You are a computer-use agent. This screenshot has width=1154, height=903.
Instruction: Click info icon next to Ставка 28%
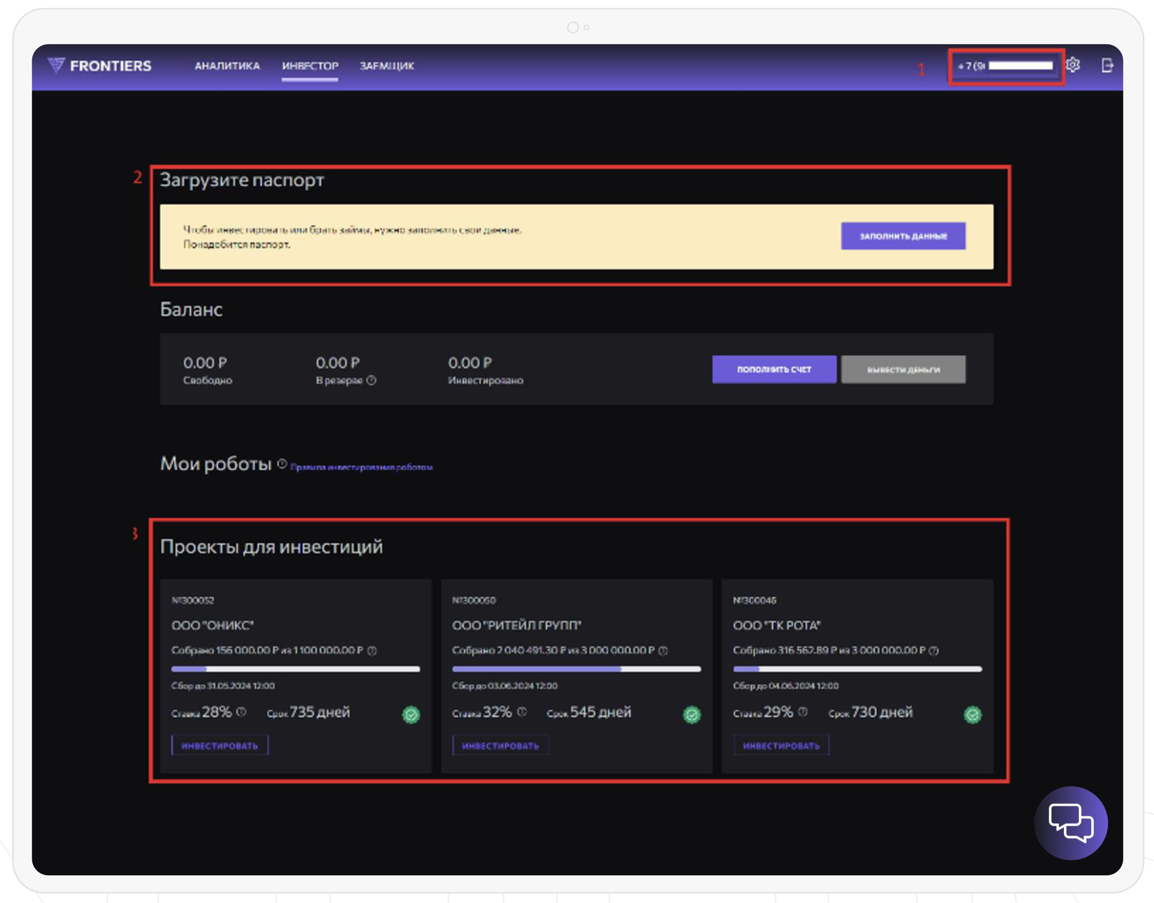coord(241,712)
